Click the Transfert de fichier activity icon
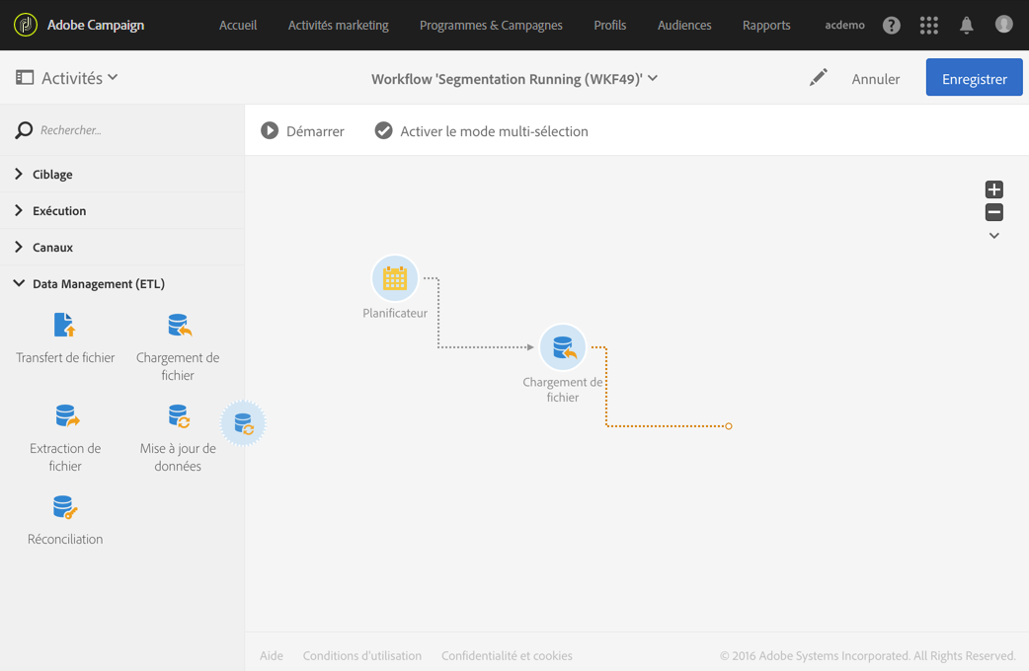1029x671 pixels. tap(64, 326)
